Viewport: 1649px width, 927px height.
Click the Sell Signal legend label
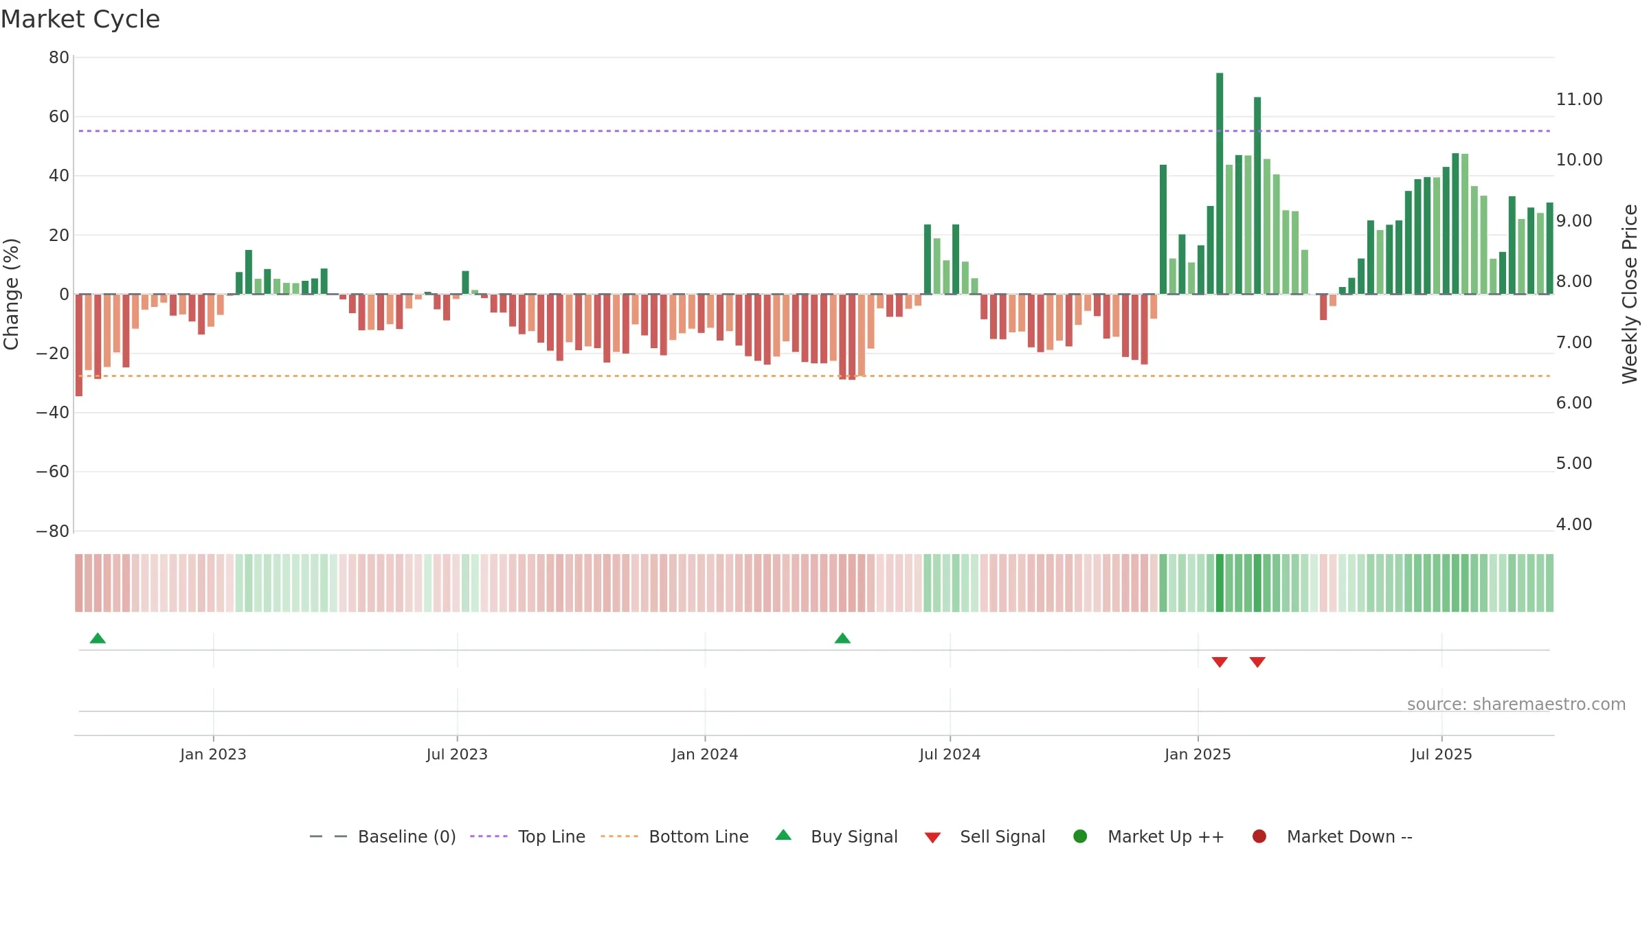(x=1002, y=836)
